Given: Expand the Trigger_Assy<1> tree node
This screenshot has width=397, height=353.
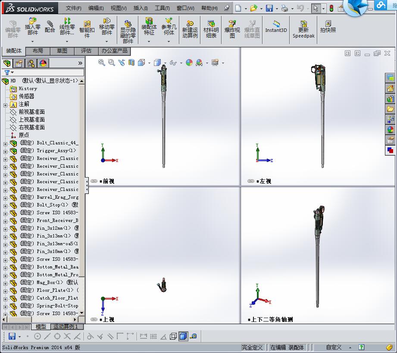Looking at the screenshot, I should (5, 151).
